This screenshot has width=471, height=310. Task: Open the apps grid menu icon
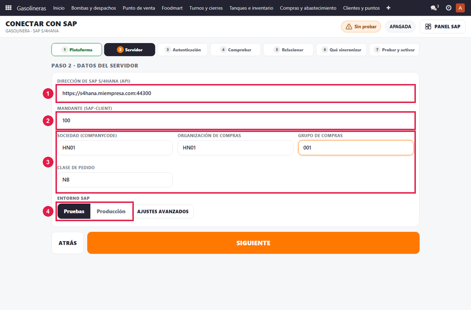[x=8, y=8]
